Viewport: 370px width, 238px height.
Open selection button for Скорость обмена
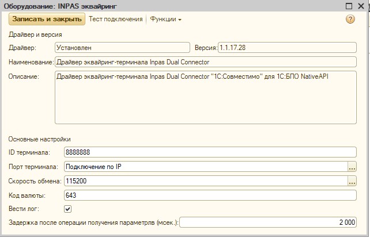[x=352, y=181]
